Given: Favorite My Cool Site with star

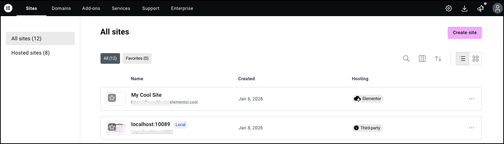Looking at the screenshot, I should click(x=112, y=98).
